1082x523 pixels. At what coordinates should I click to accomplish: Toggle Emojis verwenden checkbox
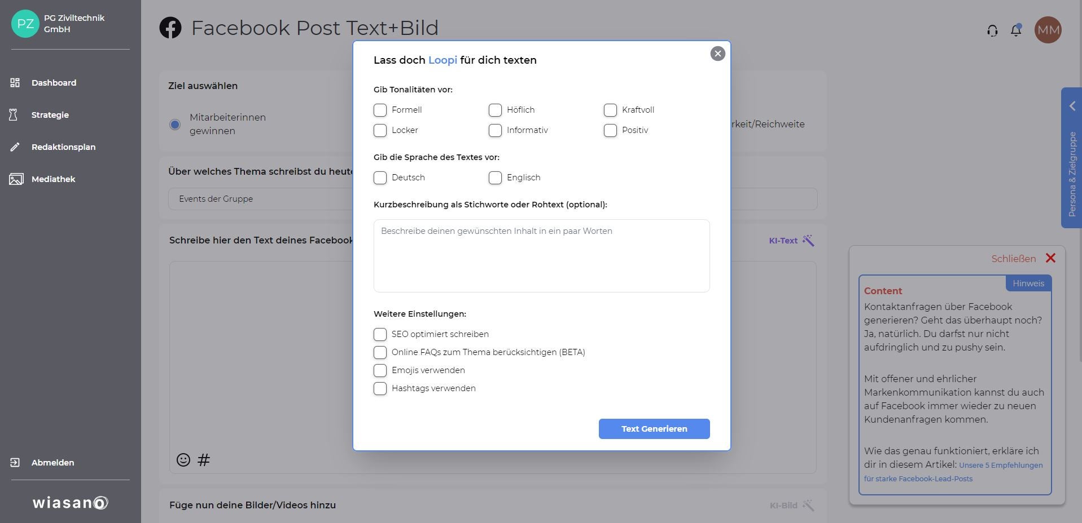(x=380, y=370)
